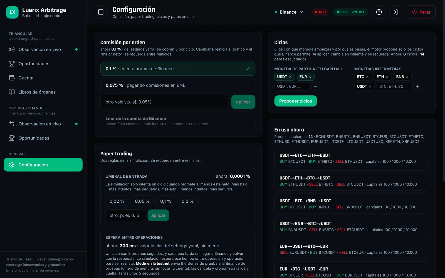Switch theme with the sun icon

(x=396, y=12)
